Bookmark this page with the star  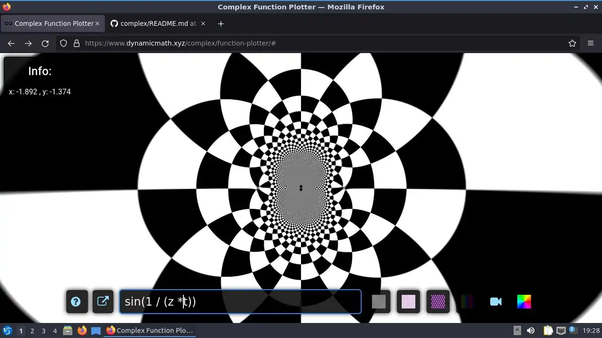coord(572,43)
